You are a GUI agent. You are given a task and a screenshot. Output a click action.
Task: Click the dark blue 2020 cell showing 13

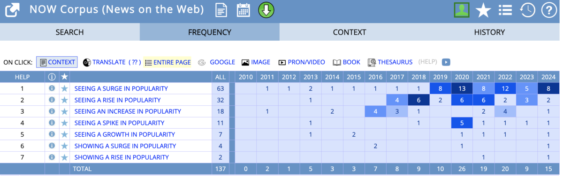pos(462,88)
